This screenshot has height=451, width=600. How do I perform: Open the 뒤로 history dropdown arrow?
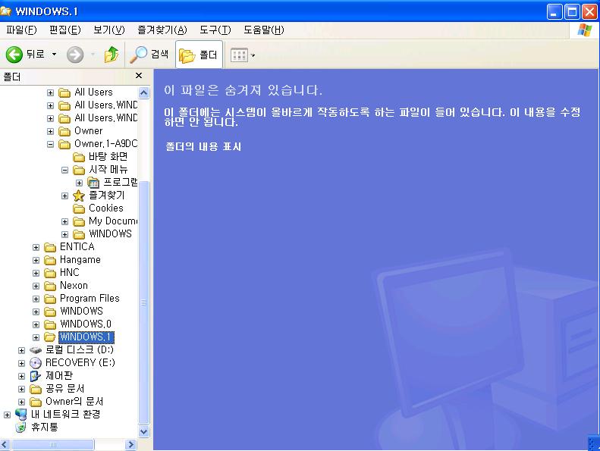[54, 55]
